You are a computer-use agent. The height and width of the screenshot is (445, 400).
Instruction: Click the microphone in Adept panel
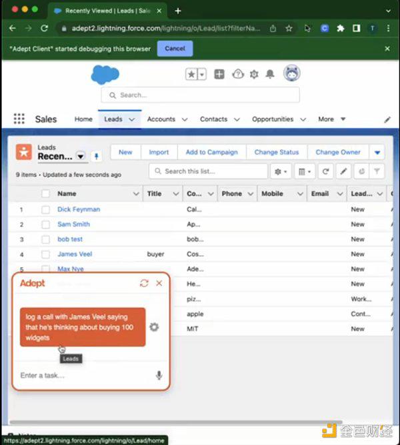[159, 375]
